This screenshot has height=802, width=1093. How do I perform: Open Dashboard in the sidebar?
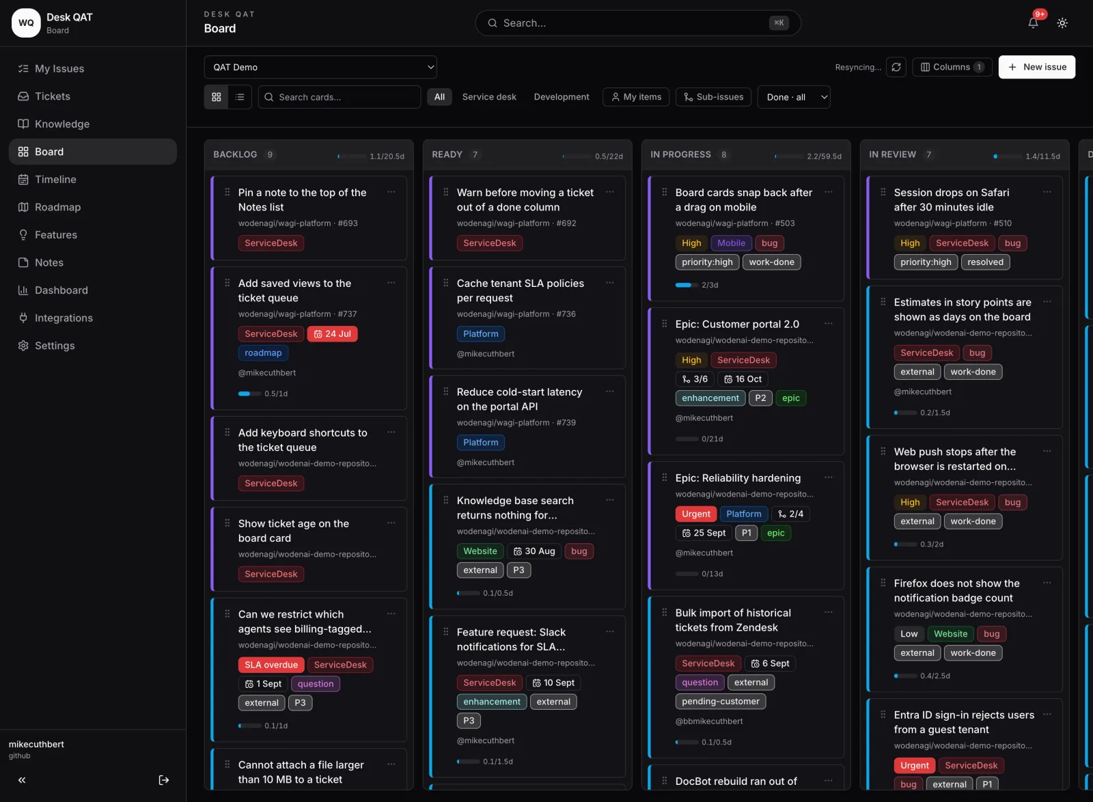pos(93,290)
